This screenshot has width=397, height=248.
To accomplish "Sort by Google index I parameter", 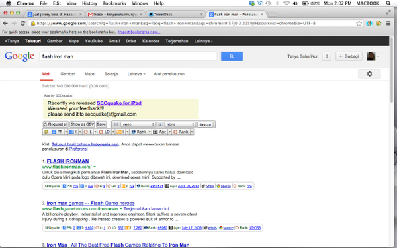I will (x=73, y=132).
